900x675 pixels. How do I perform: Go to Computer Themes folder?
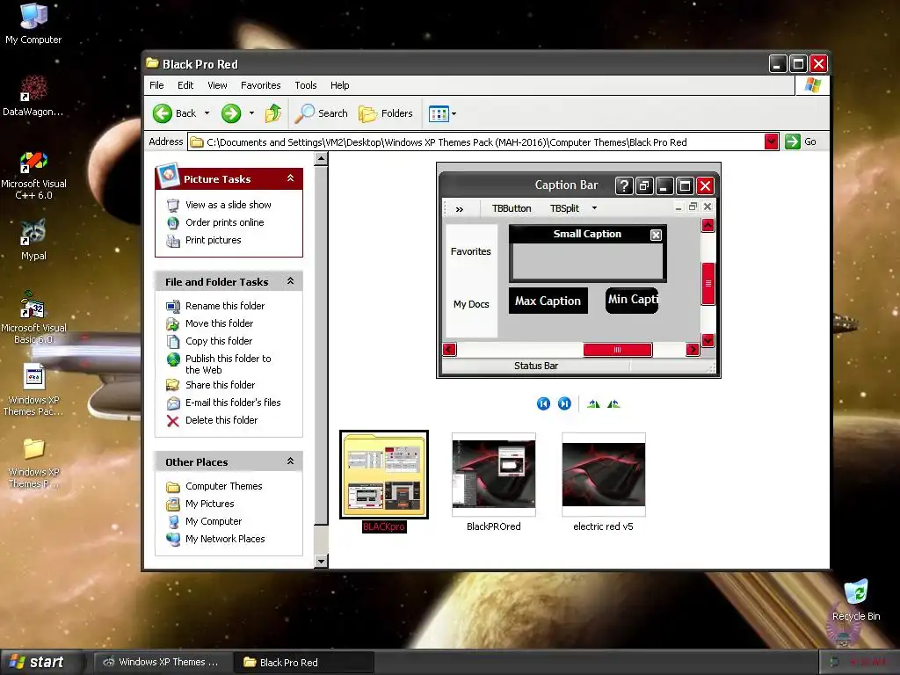[223, 486]
